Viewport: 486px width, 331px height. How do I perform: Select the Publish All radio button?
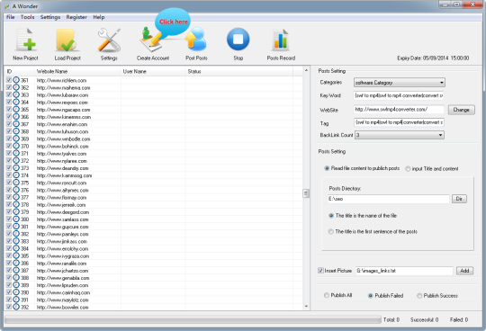(x=327, y=295)
